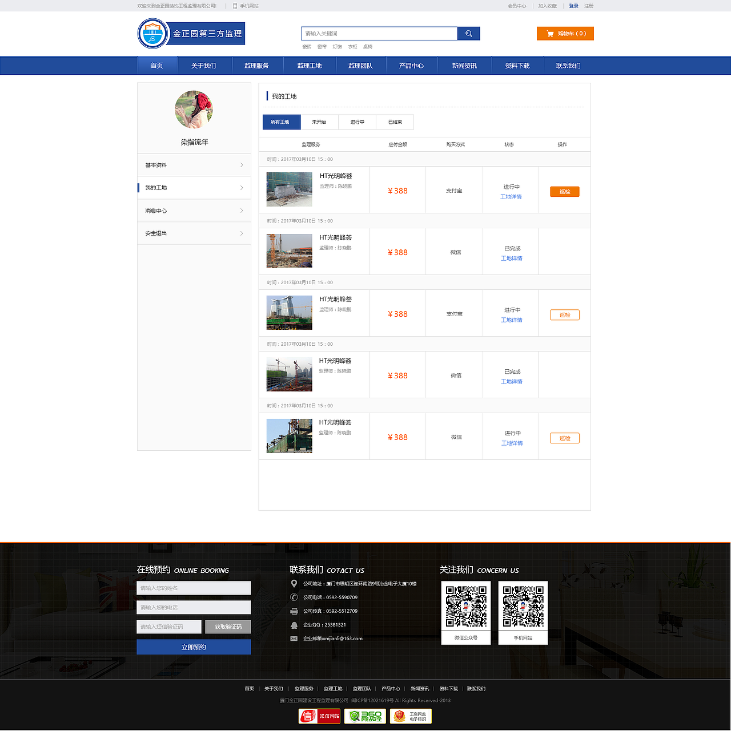Click the 会员中心 link

tap(517, 6)
